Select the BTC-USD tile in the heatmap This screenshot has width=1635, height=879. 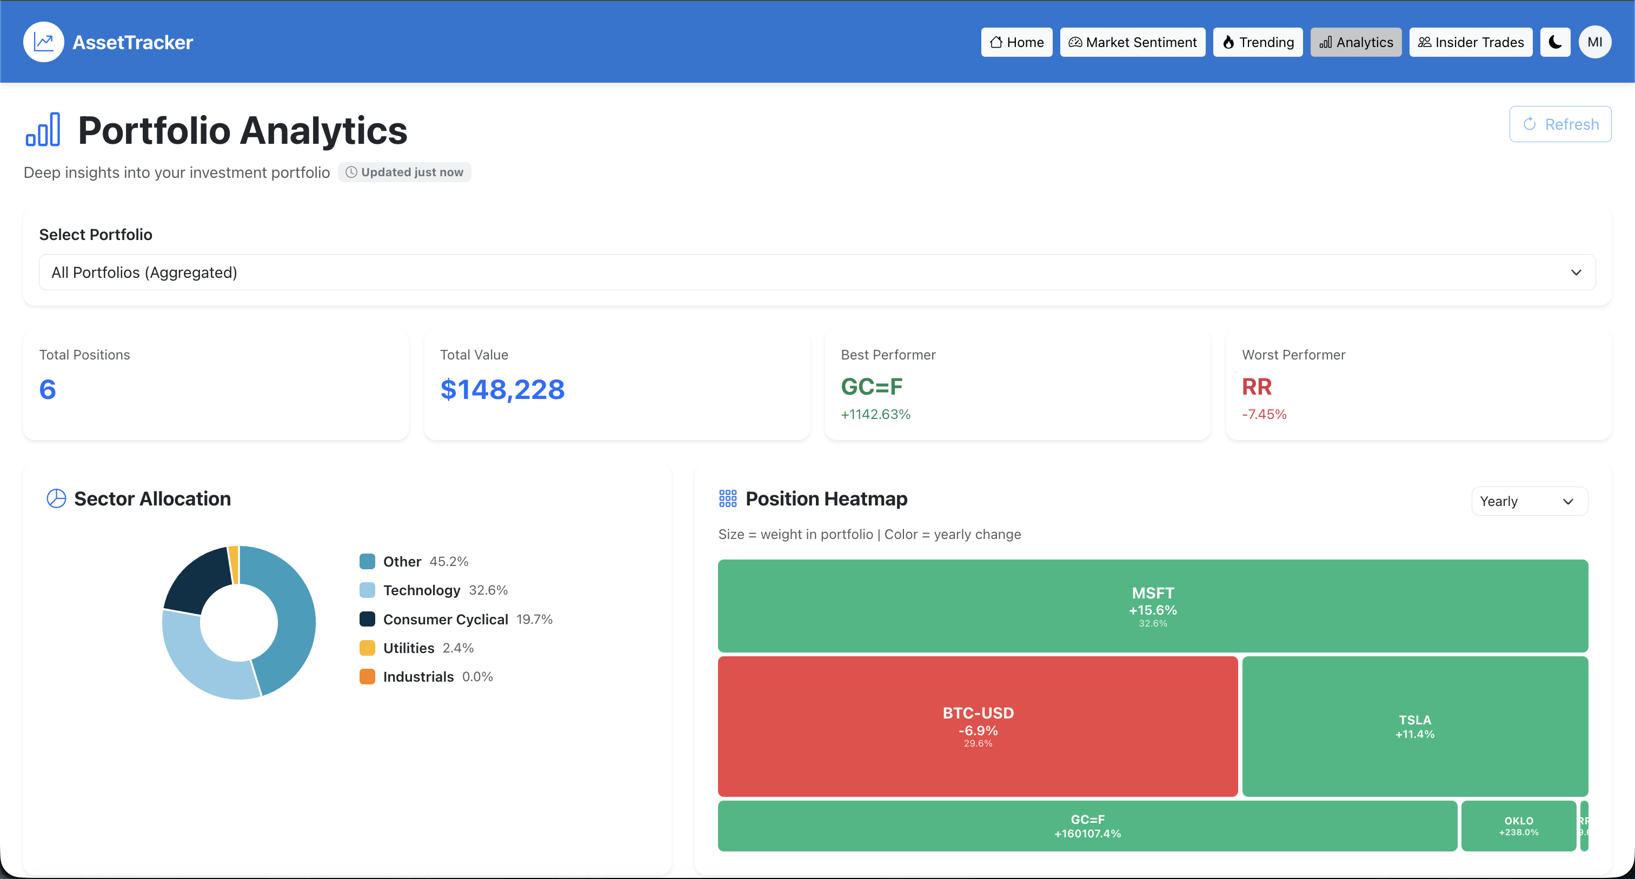[x=978, y=726]
